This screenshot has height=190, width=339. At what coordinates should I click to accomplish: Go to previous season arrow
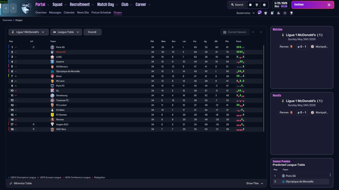(x=253, y=32)
